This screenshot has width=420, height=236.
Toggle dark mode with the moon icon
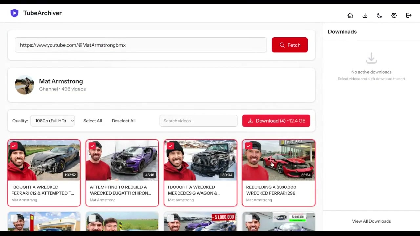tap(379, 15)
